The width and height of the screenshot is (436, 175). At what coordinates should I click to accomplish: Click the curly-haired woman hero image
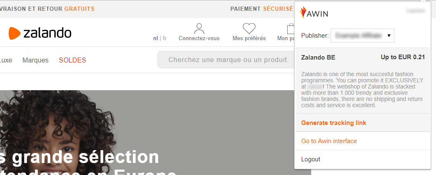[155, 132]
